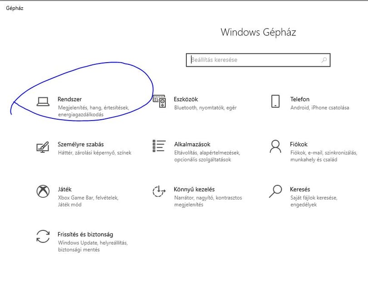368x302 pixels.
Task: Click the Xbox logo icon for Játék
Action: click(x=43, y=191)
